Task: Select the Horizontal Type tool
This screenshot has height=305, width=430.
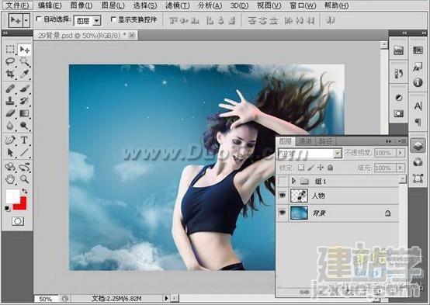Action: point(24,140)
